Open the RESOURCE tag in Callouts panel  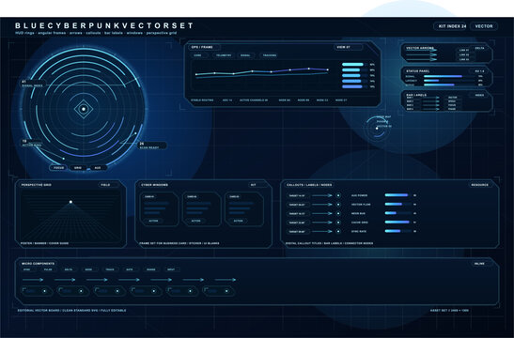(x=480, y=185)
